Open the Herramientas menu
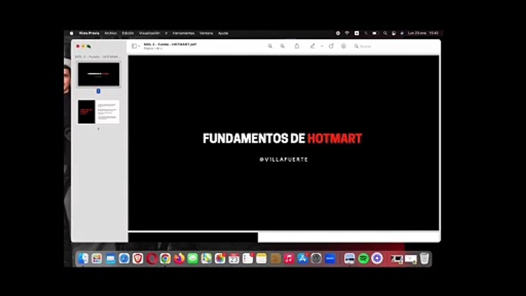 (183, 33)
